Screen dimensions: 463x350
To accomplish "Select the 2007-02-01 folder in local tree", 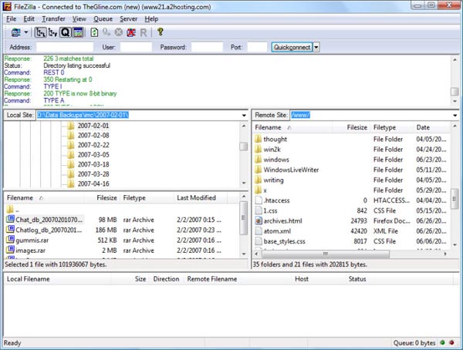I will click(93, 126).
